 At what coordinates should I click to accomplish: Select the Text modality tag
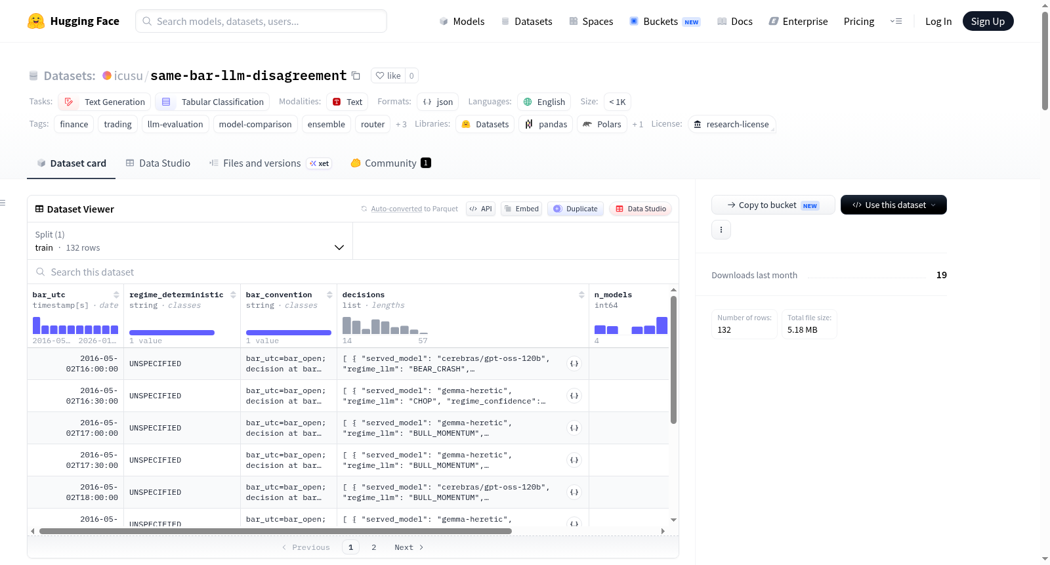tap(347, 102)
